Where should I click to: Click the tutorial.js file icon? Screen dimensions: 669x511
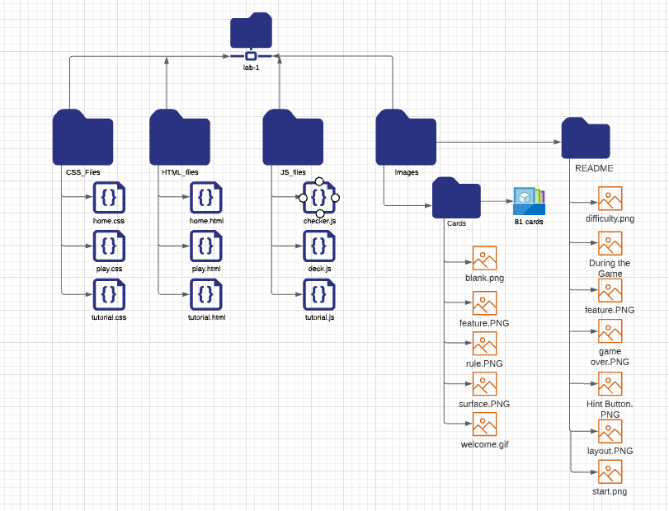[319, 294]
